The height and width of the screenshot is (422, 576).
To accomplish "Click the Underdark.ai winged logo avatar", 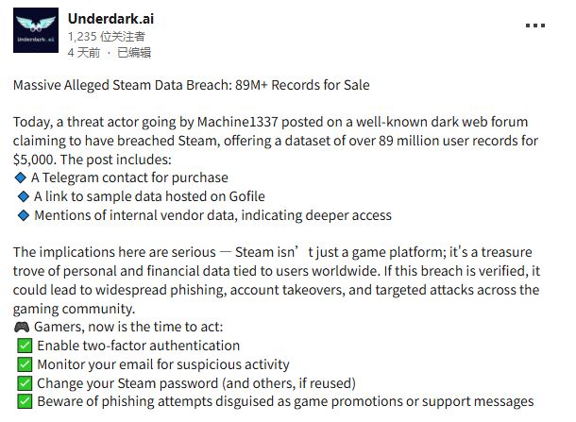I will pyautogui.click(x=36, y=30).
